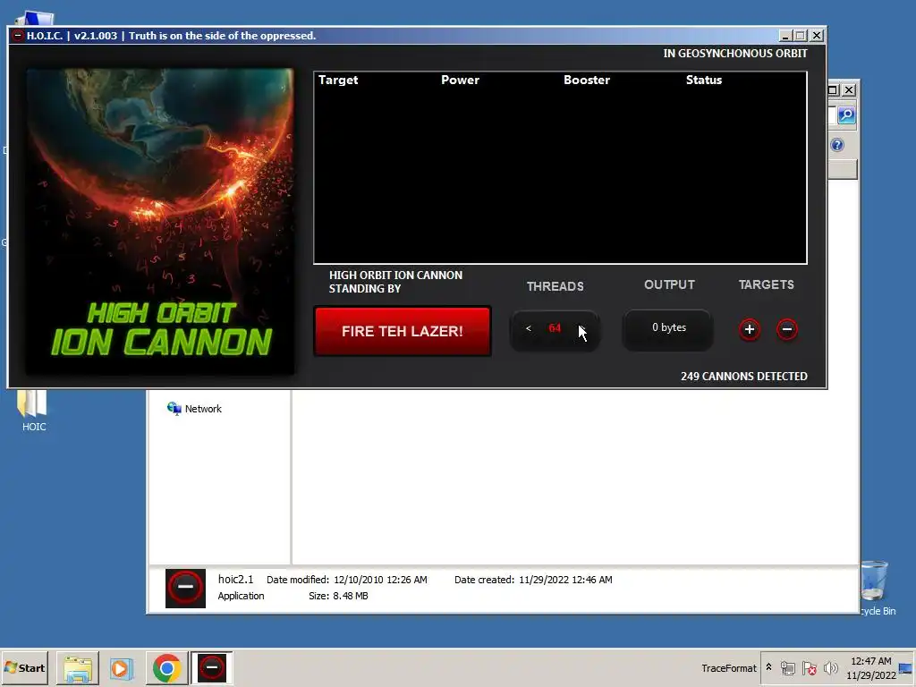Image resolution: width=916 pixels, height=687 pixels.
Task: Decrease threads with the left arrow
Action: coord(528,328)
